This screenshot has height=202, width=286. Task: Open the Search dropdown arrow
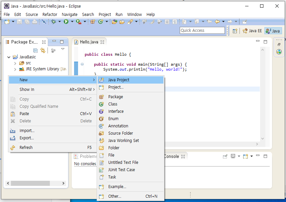[136, 22]
